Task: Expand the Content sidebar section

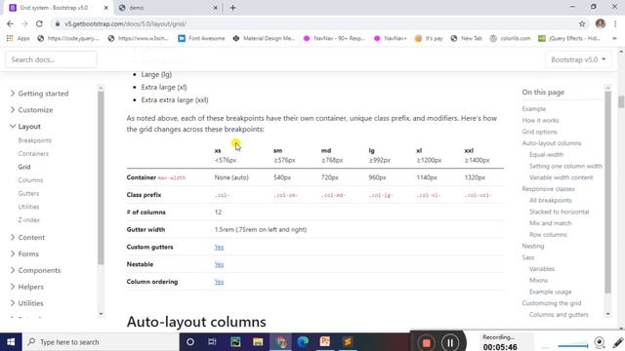Action: pos(27,237)
